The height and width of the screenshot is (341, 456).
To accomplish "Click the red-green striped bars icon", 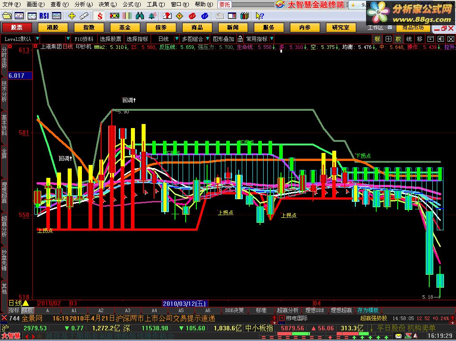I will (x=127, y=16).
